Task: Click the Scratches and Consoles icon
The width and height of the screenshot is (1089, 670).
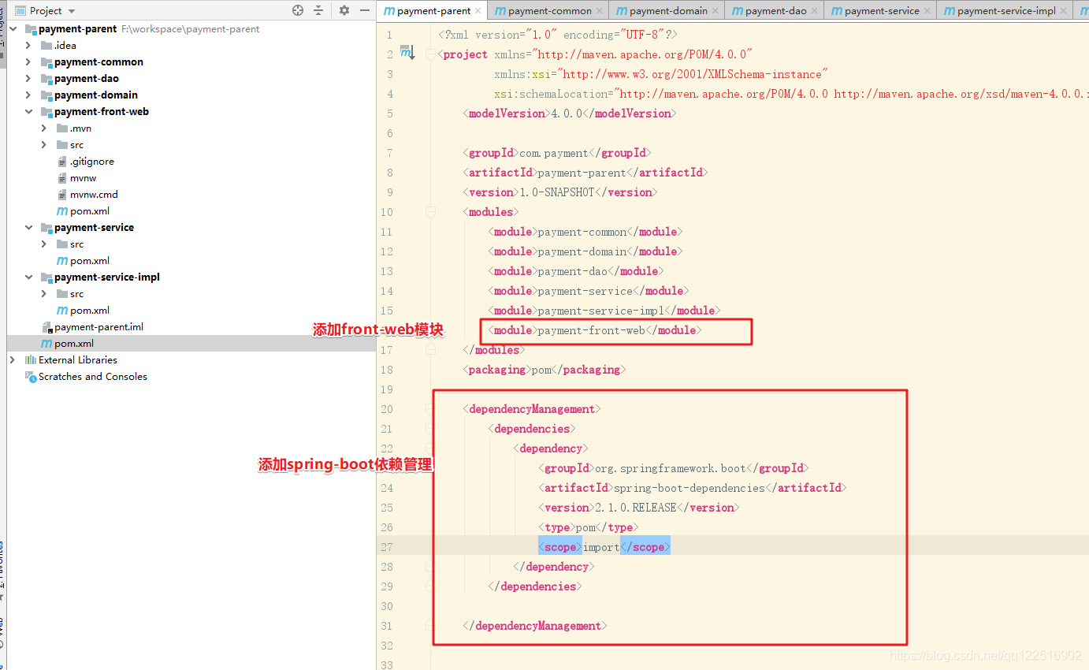Action: pos(31,377)
